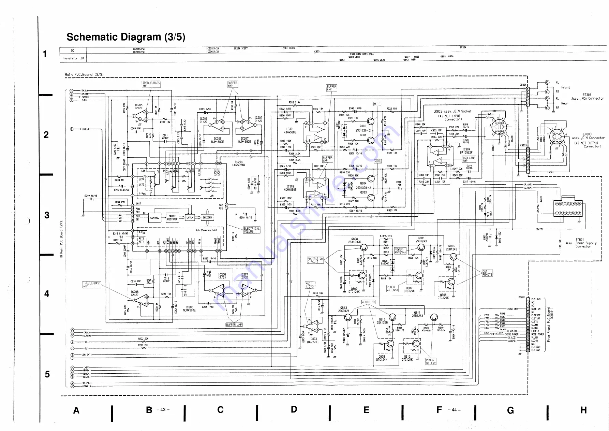Viewport: 609px width, 431px height.
Task: Click the 'From Front P.C.Board (CN401)' label
Action: pyautogui.click(x=550, y=325)
